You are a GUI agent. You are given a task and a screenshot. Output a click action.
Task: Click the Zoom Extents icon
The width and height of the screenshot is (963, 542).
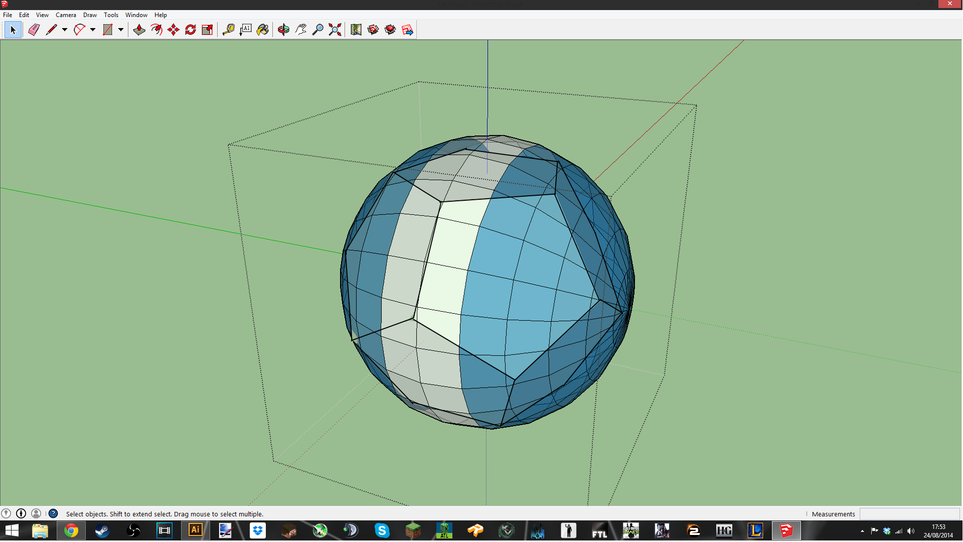pos(335,30)
